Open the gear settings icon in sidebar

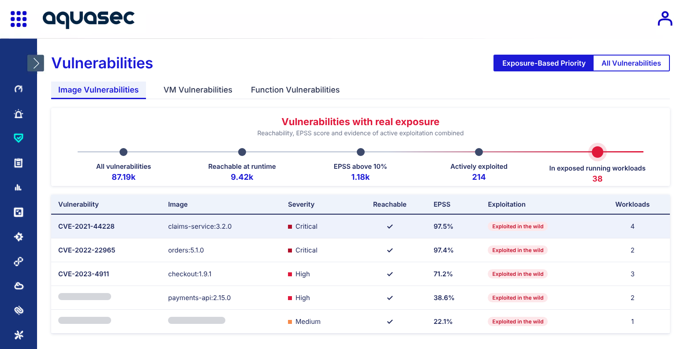(19, 237)
